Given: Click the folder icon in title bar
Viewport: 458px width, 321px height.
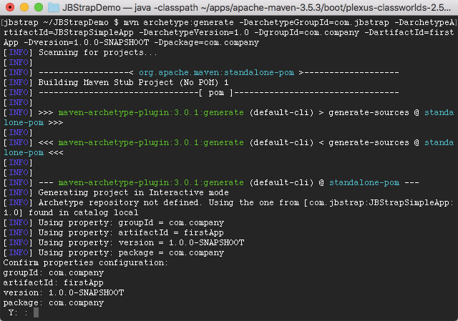Looking at the screenshot, I should (54, 7).
